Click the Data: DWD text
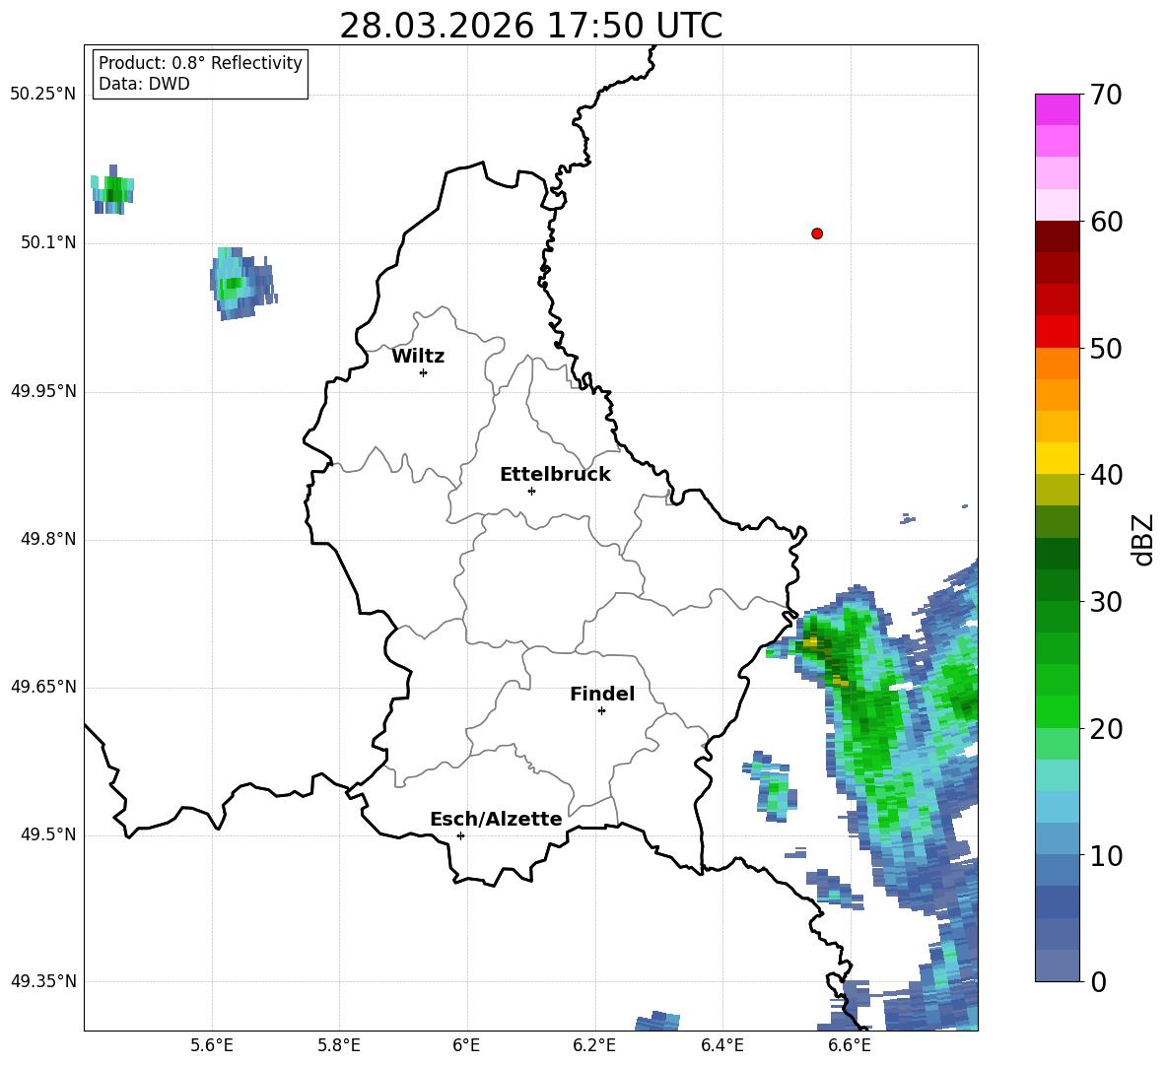The width and height of the screenshot is (1167, 1065). [144, 84]
